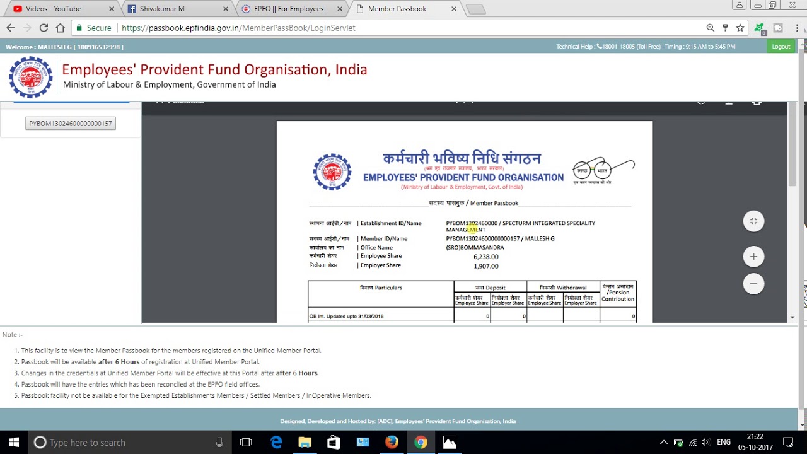
Task: Open the tb browser extension icon
Action: [x=778, y=28]
